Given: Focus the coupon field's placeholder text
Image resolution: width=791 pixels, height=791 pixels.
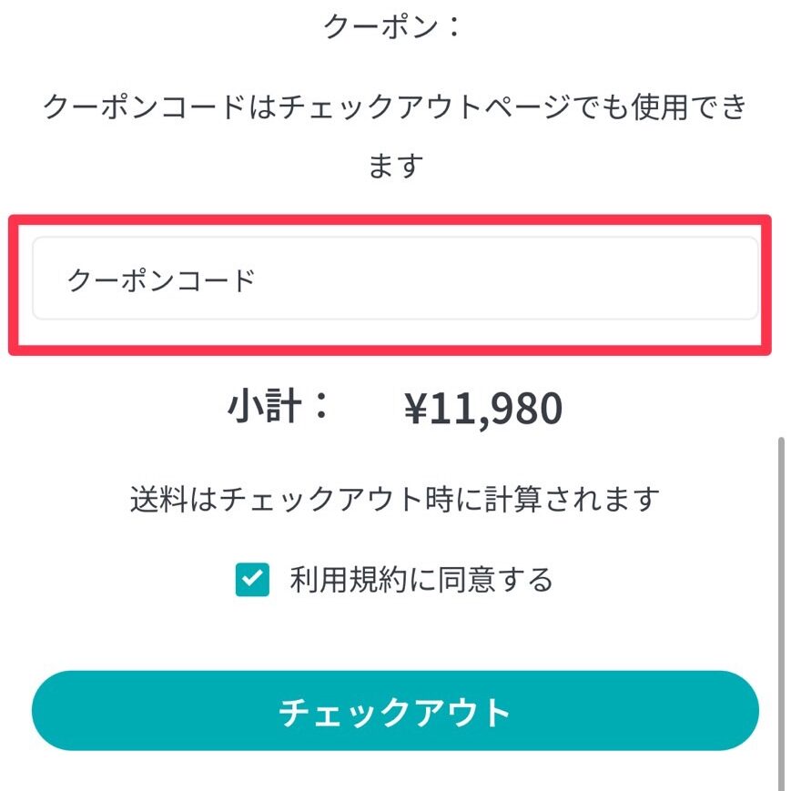Looking at the screenshot, I should point(162,280).
